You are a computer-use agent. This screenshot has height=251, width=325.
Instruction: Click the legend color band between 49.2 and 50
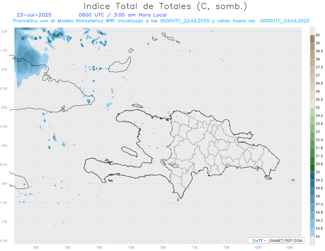coord(312,176)
